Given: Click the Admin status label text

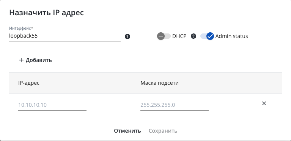Looking at the screenshot, I should pos(231,36).
